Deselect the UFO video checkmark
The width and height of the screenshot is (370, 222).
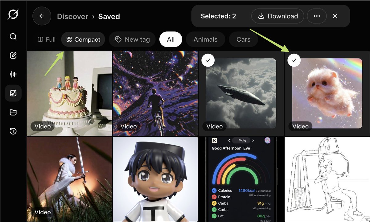(x=208, y=60)
